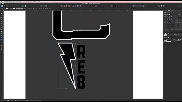Screen dimensions: 182x102
Task: Set stroke style to Texture brush
Action: pyautogui.click(x=173, y=12)
